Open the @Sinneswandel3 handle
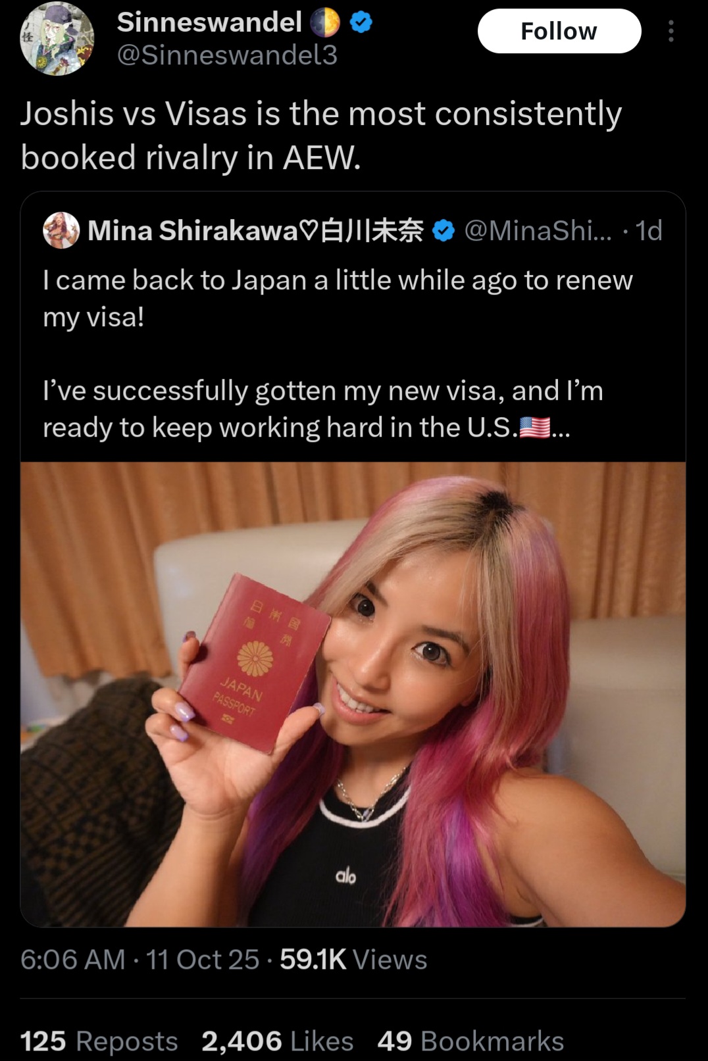Screen dimensions: 708x1061 pos(227,55)
